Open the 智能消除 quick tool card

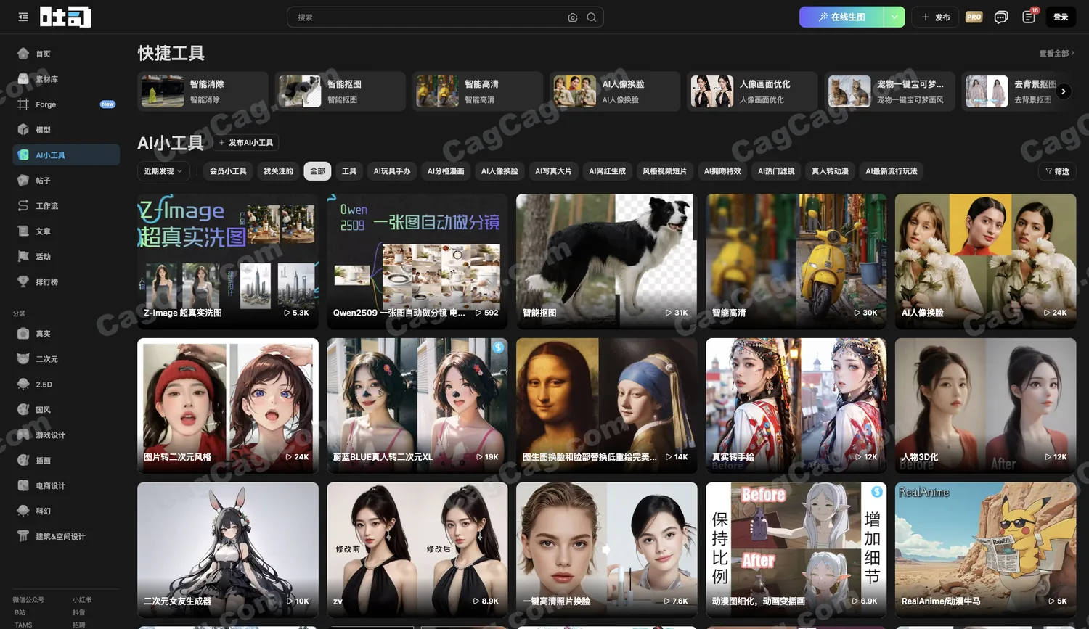203,91
